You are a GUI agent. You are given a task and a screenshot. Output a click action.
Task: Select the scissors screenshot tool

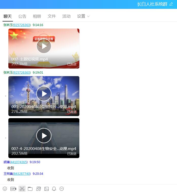pyautogui.click(x=22, y=189)
